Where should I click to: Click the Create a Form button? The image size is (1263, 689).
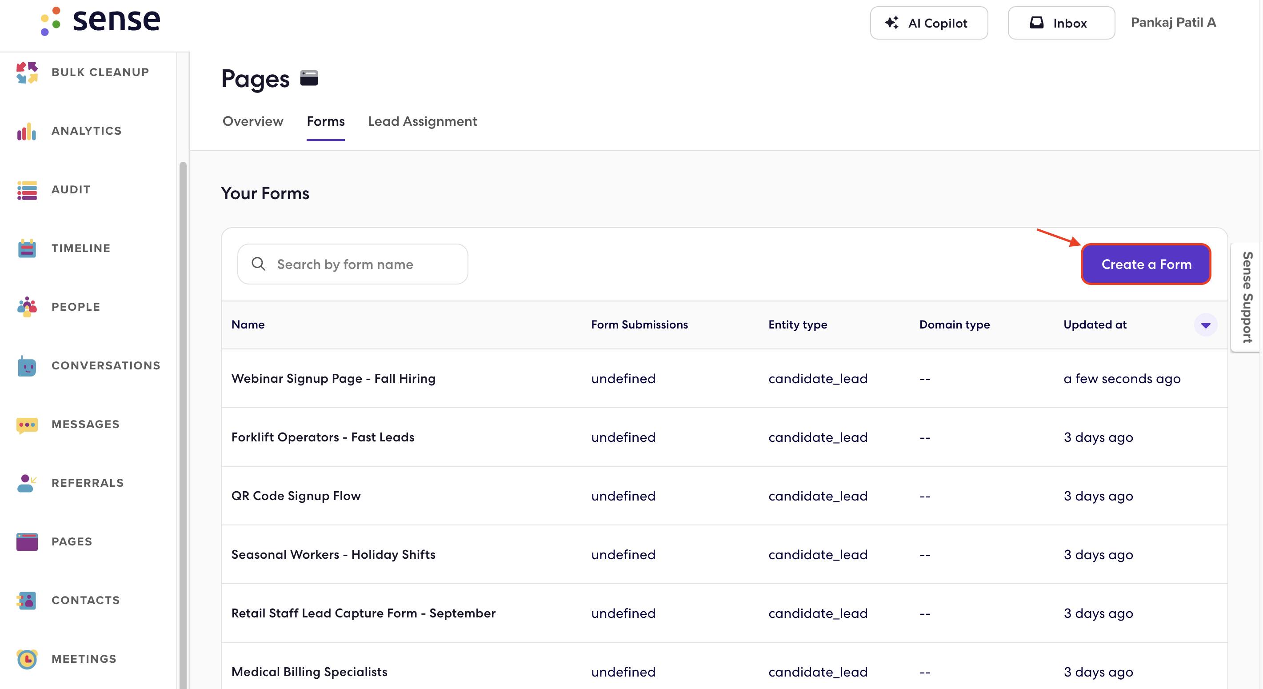[1146, 264]
